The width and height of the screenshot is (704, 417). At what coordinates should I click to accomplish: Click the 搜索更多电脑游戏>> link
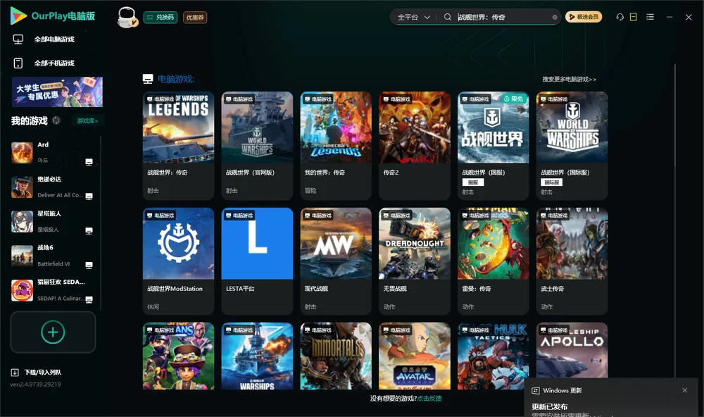[569, 79]
